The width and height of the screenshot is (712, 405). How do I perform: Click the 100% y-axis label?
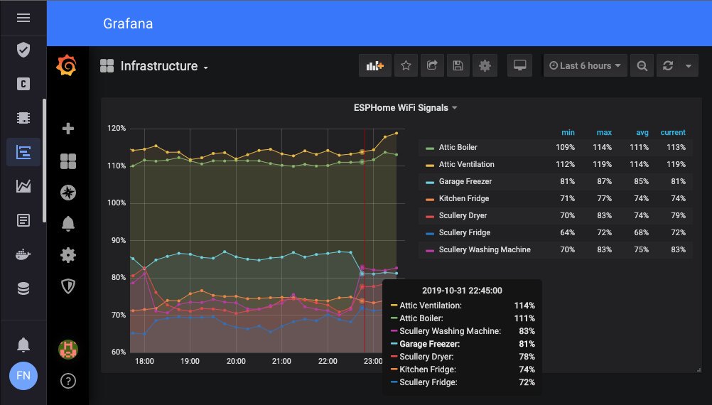pos(117,203)
